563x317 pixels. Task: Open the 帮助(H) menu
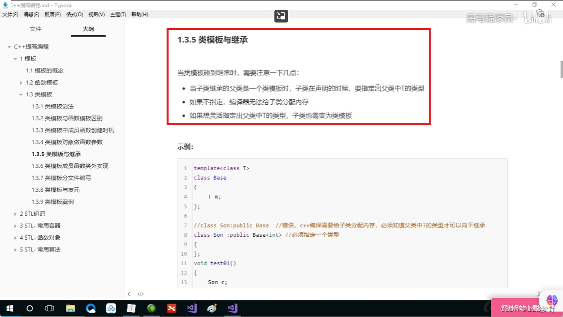coord(139,14)
